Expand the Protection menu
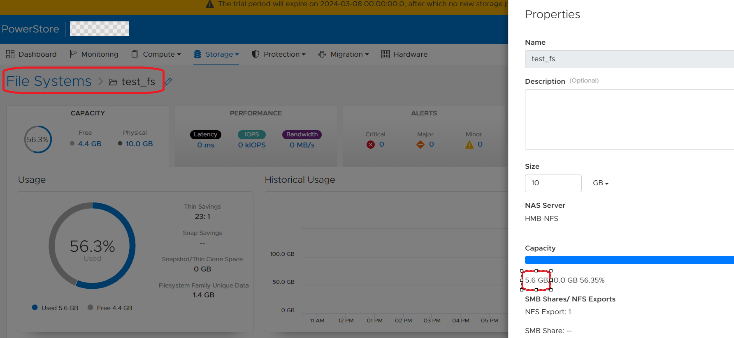This screenshot has width=734, height=338. tap(279, 54)
